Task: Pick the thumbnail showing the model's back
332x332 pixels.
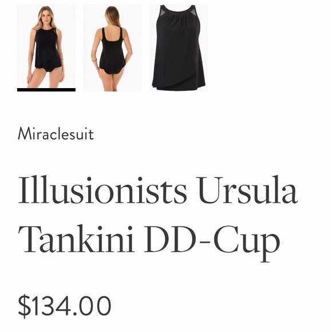Action: tap(112, 48)
